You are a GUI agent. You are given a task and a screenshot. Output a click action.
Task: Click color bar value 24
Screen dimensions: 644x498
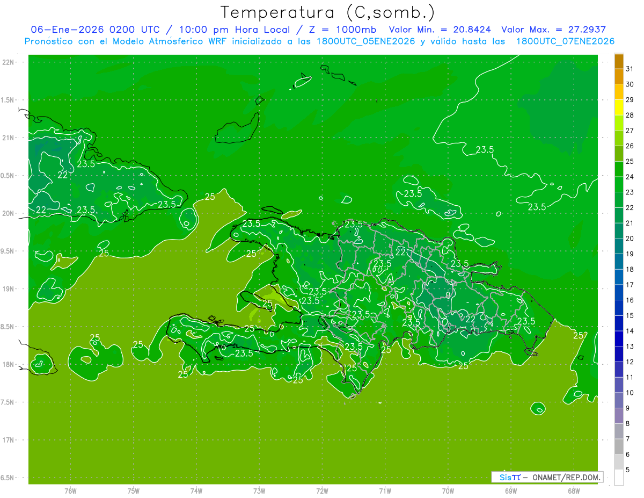point(630,177)
